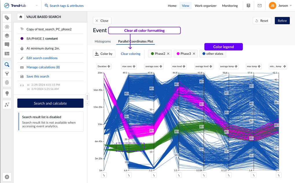The width and height of the screenshot is (295, 183).
Task: Click the lightbulb sidebar icon
Action: tap(7, 93)
